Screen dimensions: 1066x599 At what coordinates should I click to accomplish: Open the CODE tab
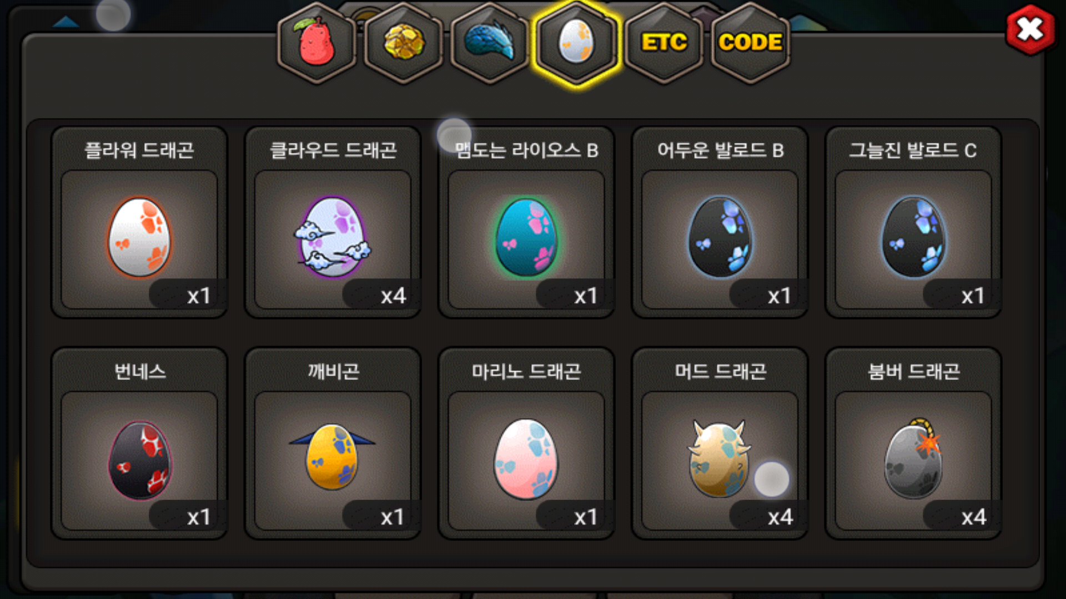tap(751, 43)
